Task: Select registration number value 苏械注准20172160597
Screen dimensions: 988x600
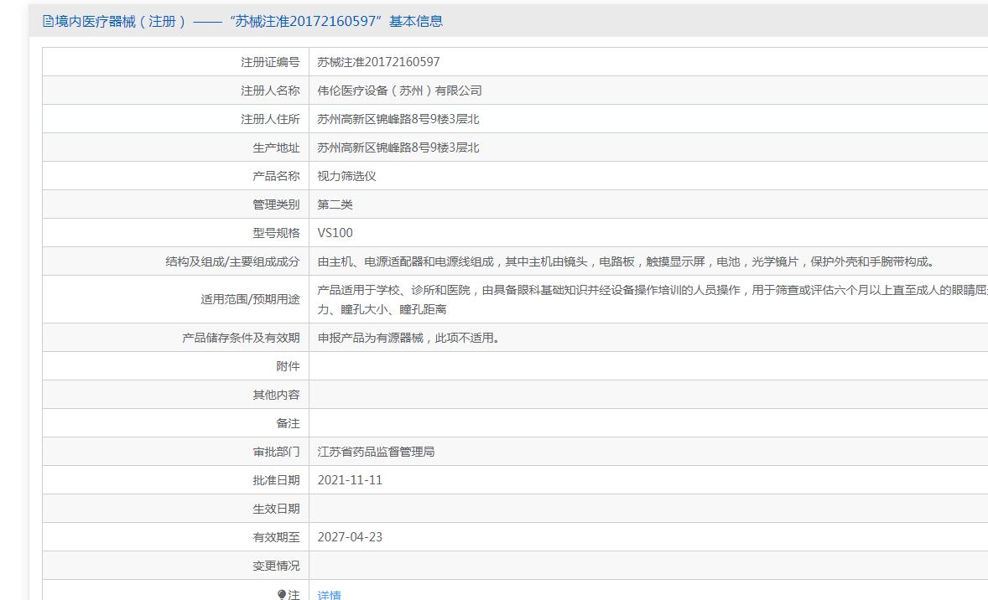Action: [378, 62]
